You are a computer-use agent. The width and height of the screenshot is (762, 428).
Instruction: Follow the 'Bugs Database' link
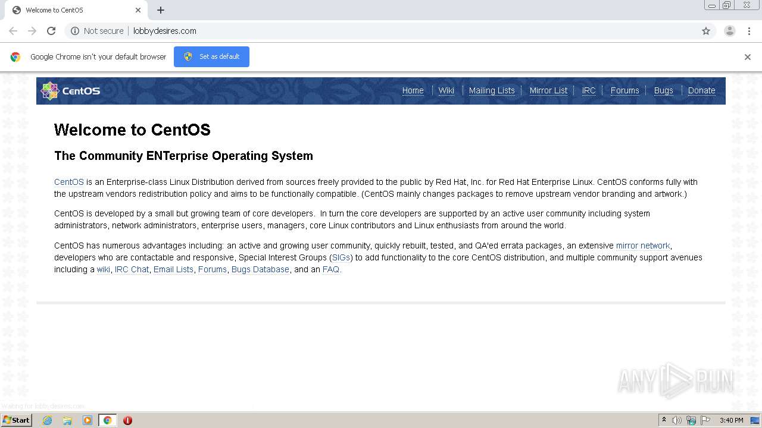260,269
